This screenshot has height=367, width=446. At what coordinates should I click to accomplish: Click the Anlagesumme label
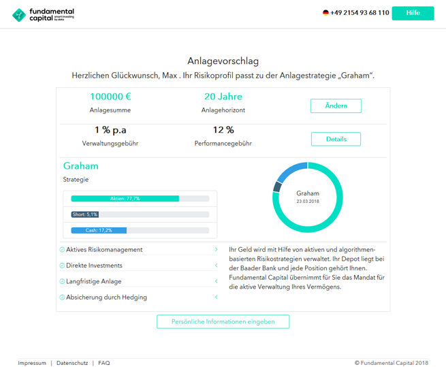(110, 110)
